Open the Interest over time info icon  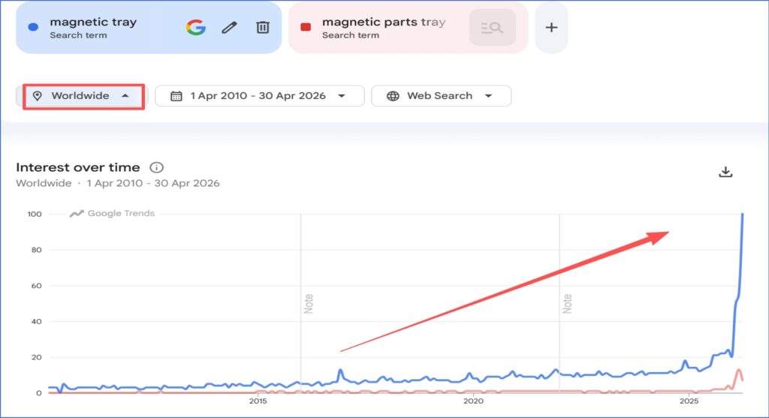click(x=156, y=167)
